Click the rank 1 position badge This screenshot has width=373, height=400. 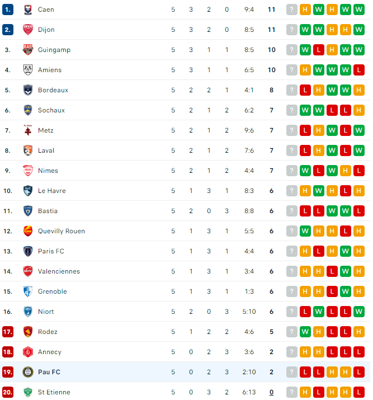click(x=7, y=10)
